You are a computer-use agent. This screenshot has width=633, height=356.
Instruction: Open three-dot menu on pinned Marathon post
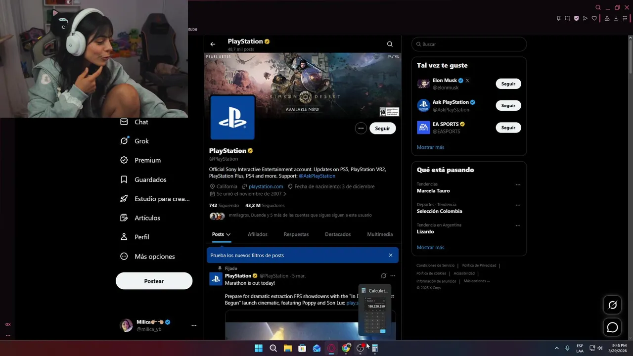pyautogui.click(x=393, y=276)
